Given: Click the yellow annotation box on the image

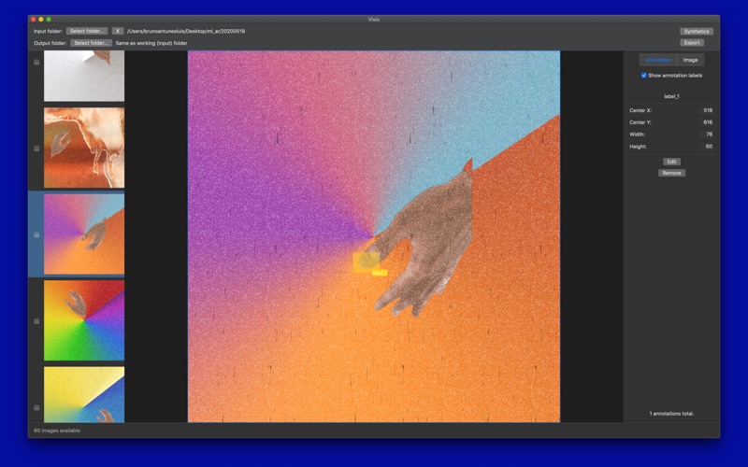Looking at the screenshot, I should pyautogui.click(x=366, y=261).
